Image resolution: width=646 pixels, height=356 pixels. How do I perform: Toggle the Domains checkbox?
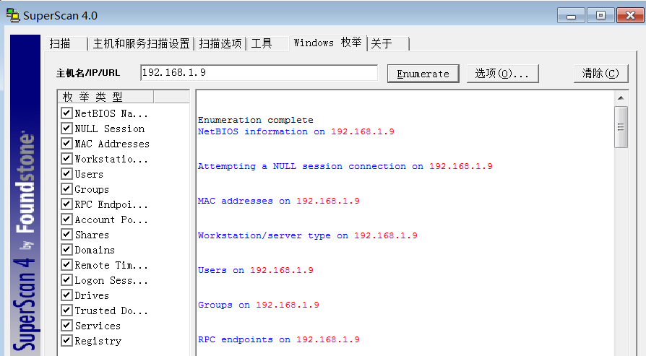pyautogui.click(x=66, y=250)
